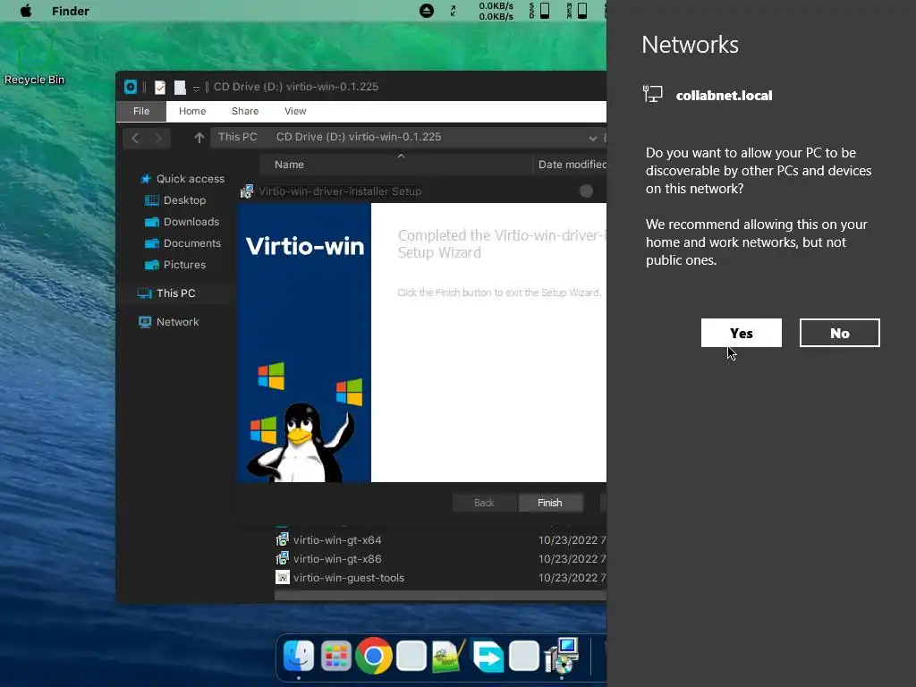This screenshot has height=687, width=916.
Task: Go back in Explorer navigation
Action: coord(136,138)
